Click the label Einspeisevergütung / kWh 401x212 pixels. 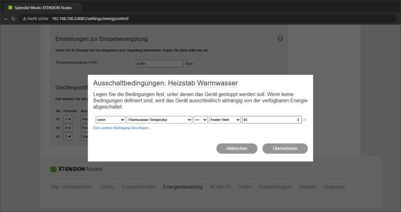pos(77,63)
